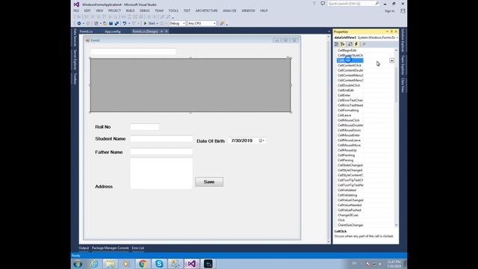Open the DEBUG menu

144,10
